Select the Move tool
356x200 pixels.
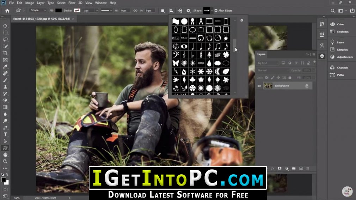point(5,26)
